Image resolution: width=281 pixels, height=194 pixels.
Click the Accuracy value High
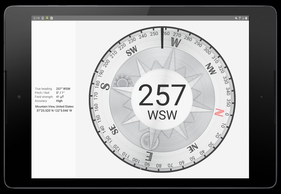(59, 101)
